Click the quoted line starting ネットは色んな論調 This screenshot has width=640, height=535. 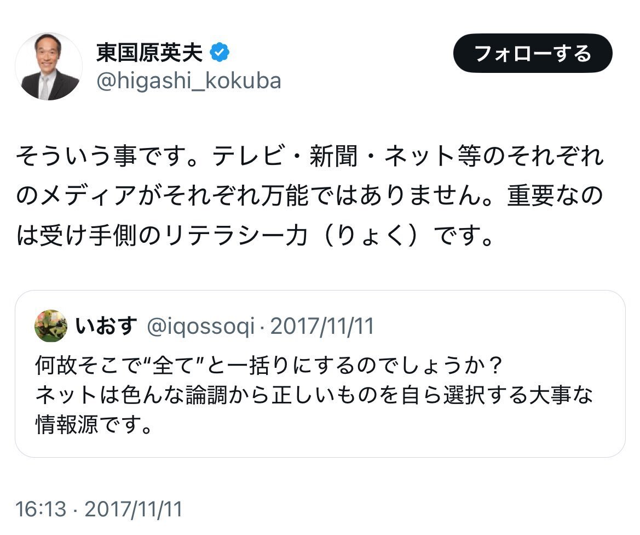coord(314,395)
